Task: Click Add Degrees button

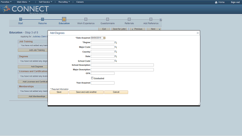Action: click(x=33, y=66)
